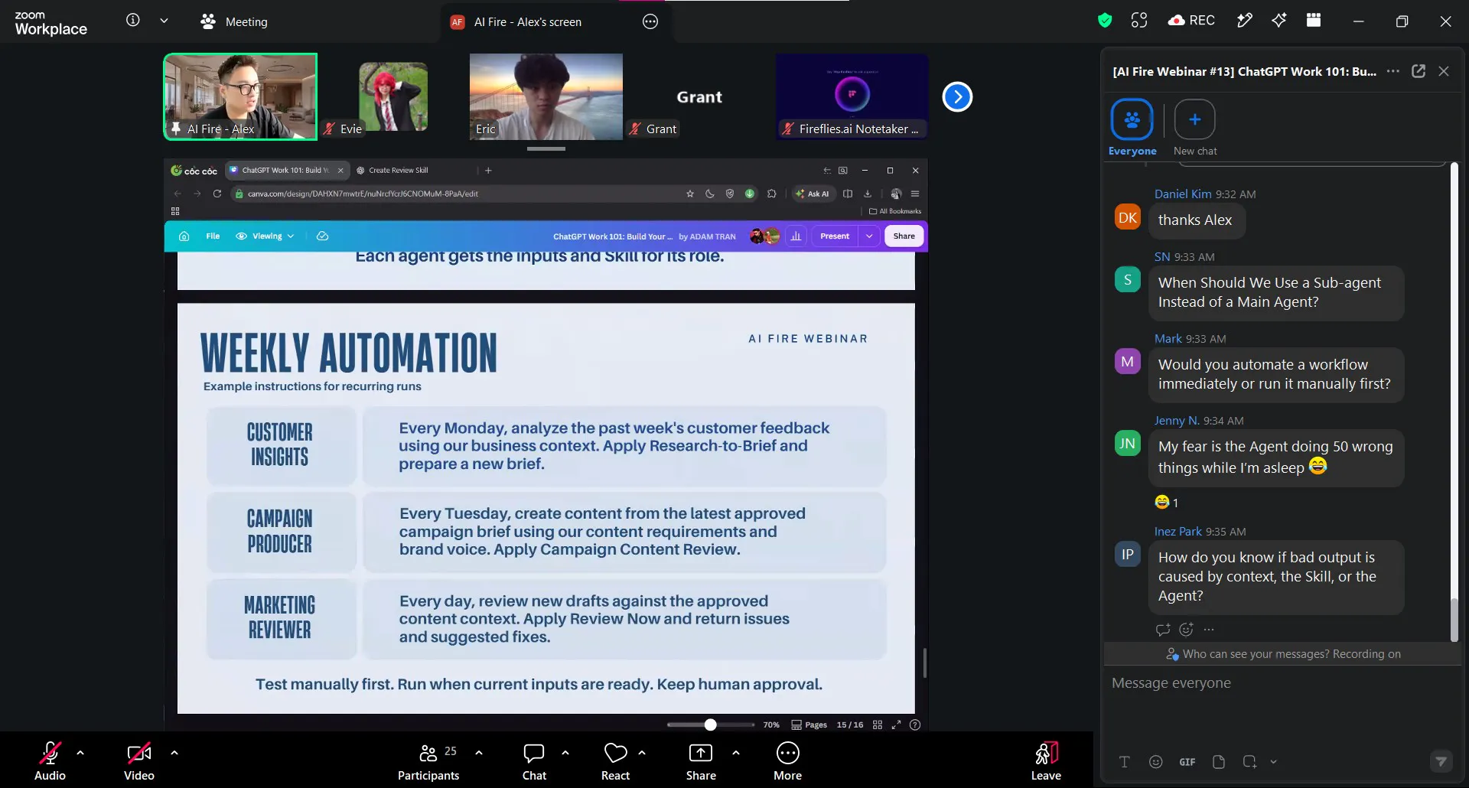The width and height of the screenshot is (1469, 788).
Task: Start a New chat
Action: (x=1195, y=128)
